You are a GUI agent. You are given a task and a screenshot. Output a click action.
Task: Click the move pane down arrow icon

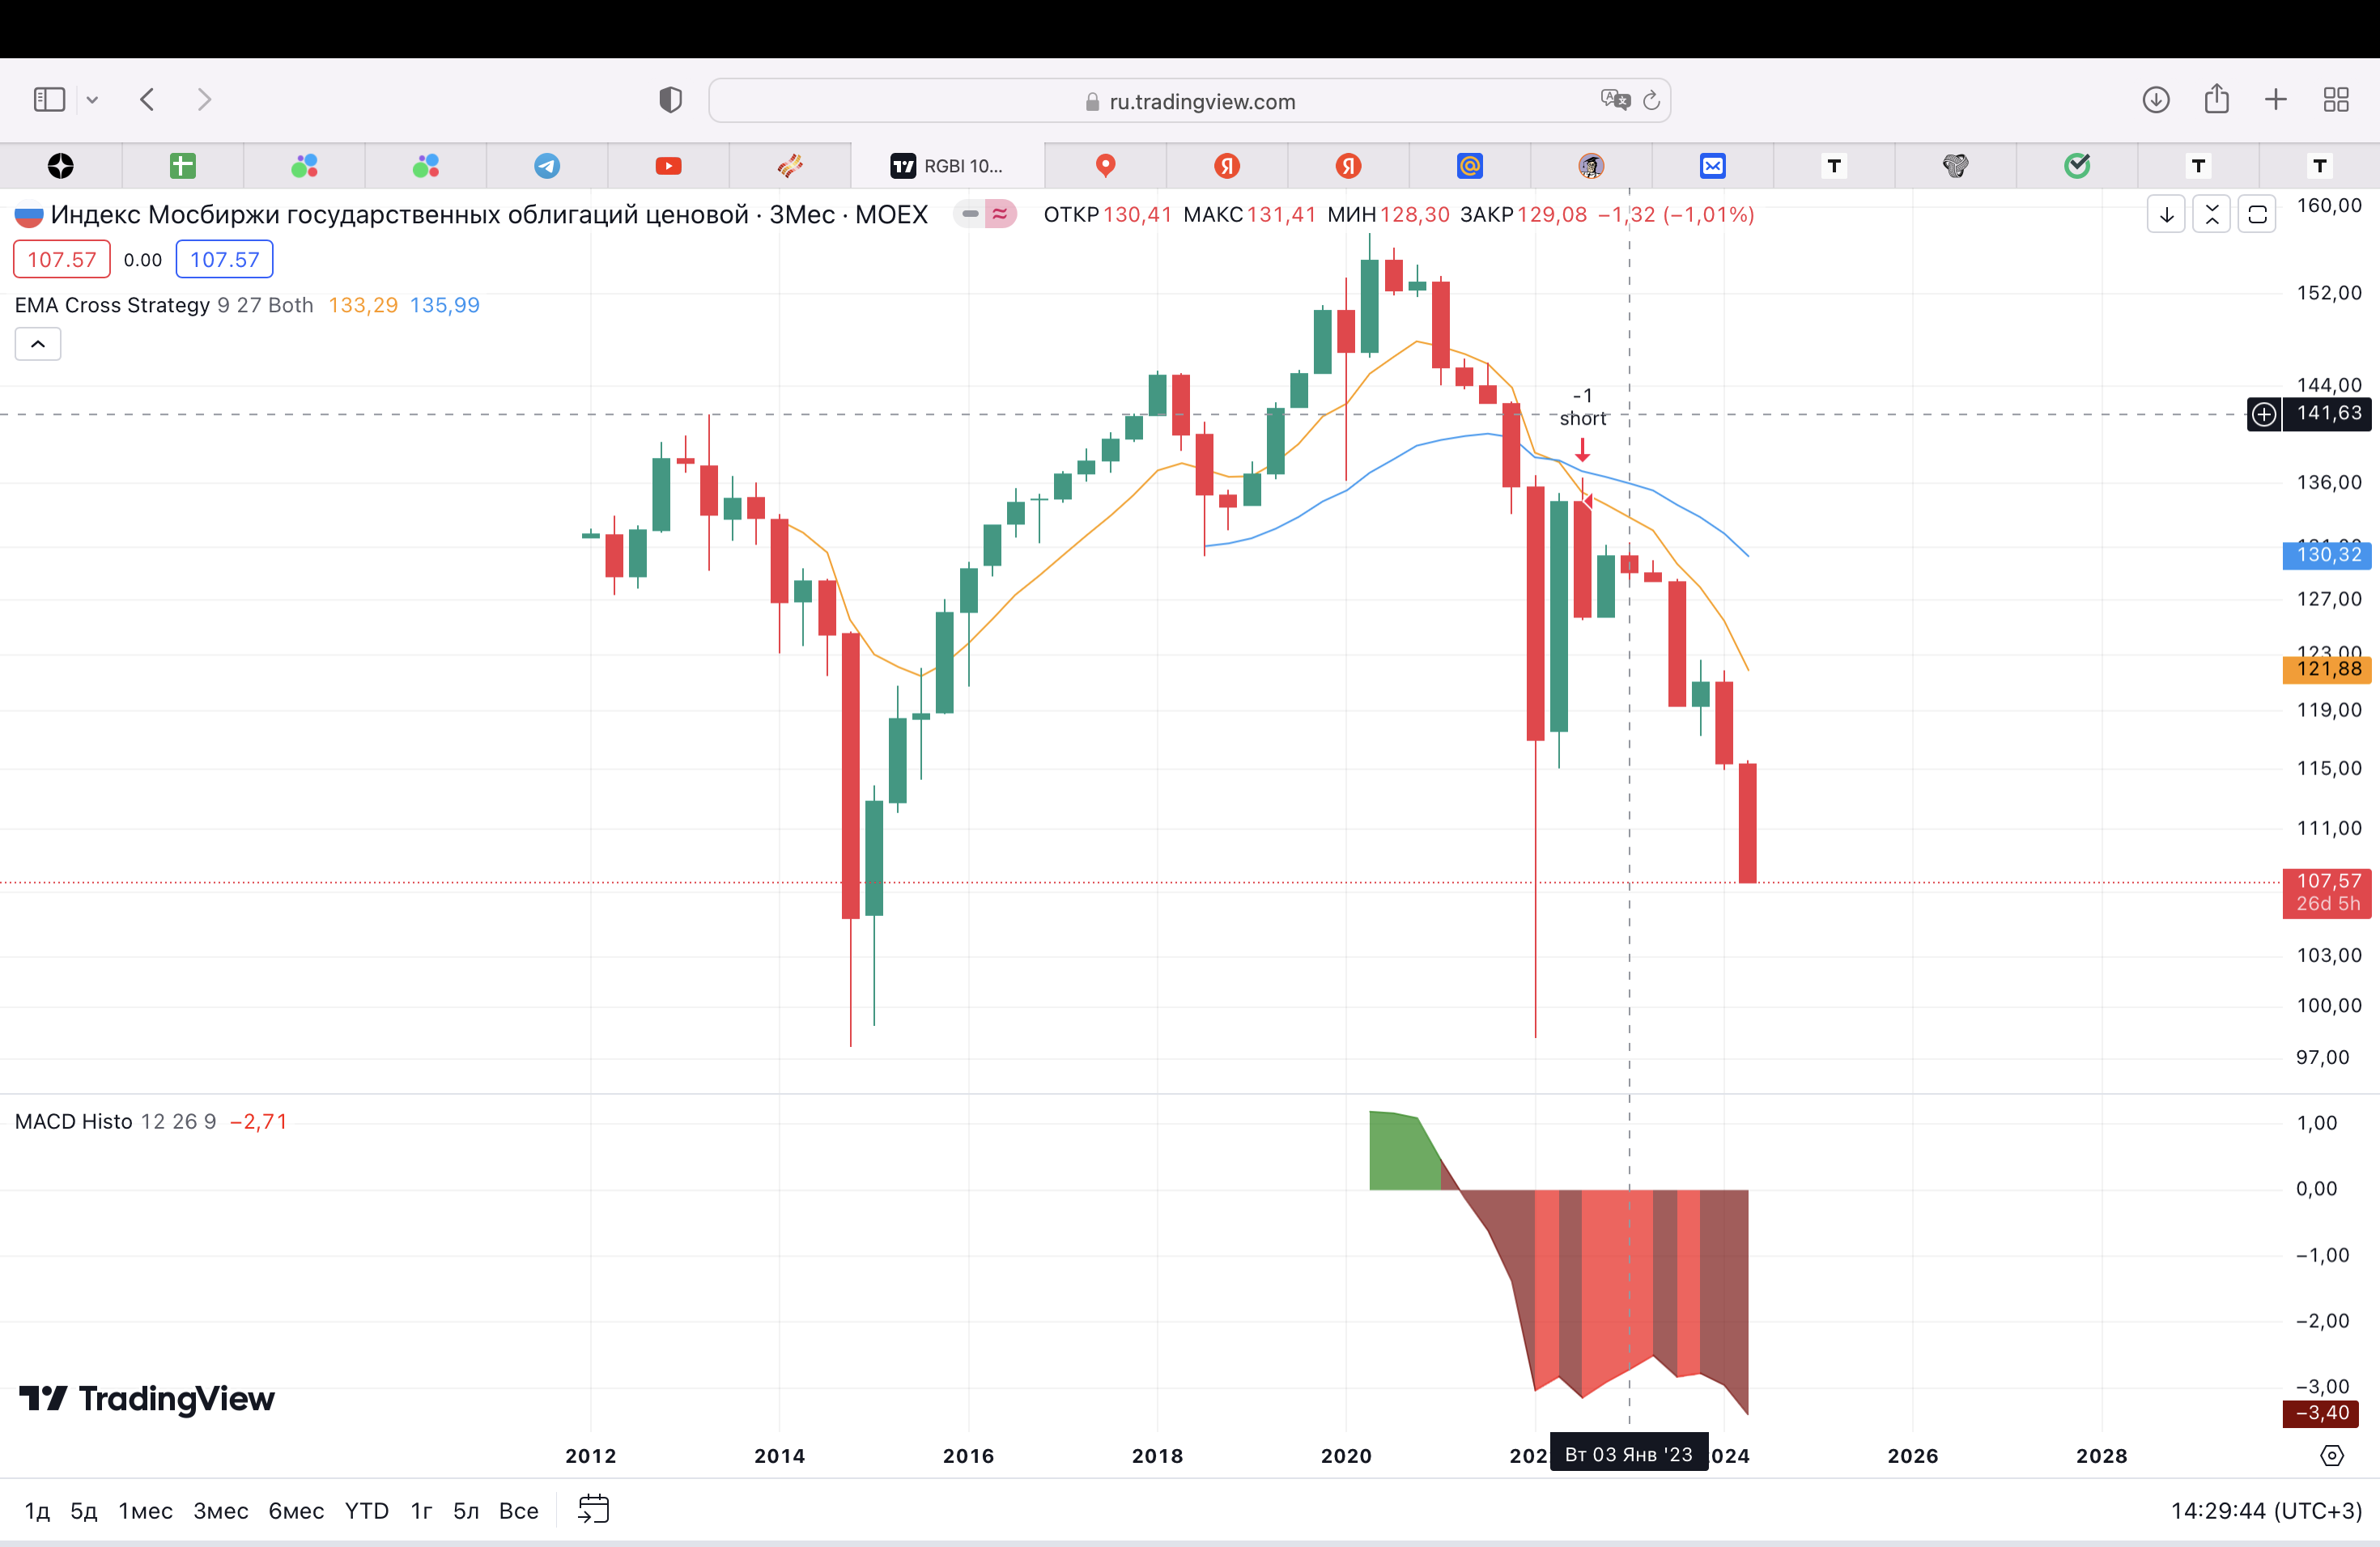coord(2166,215)
